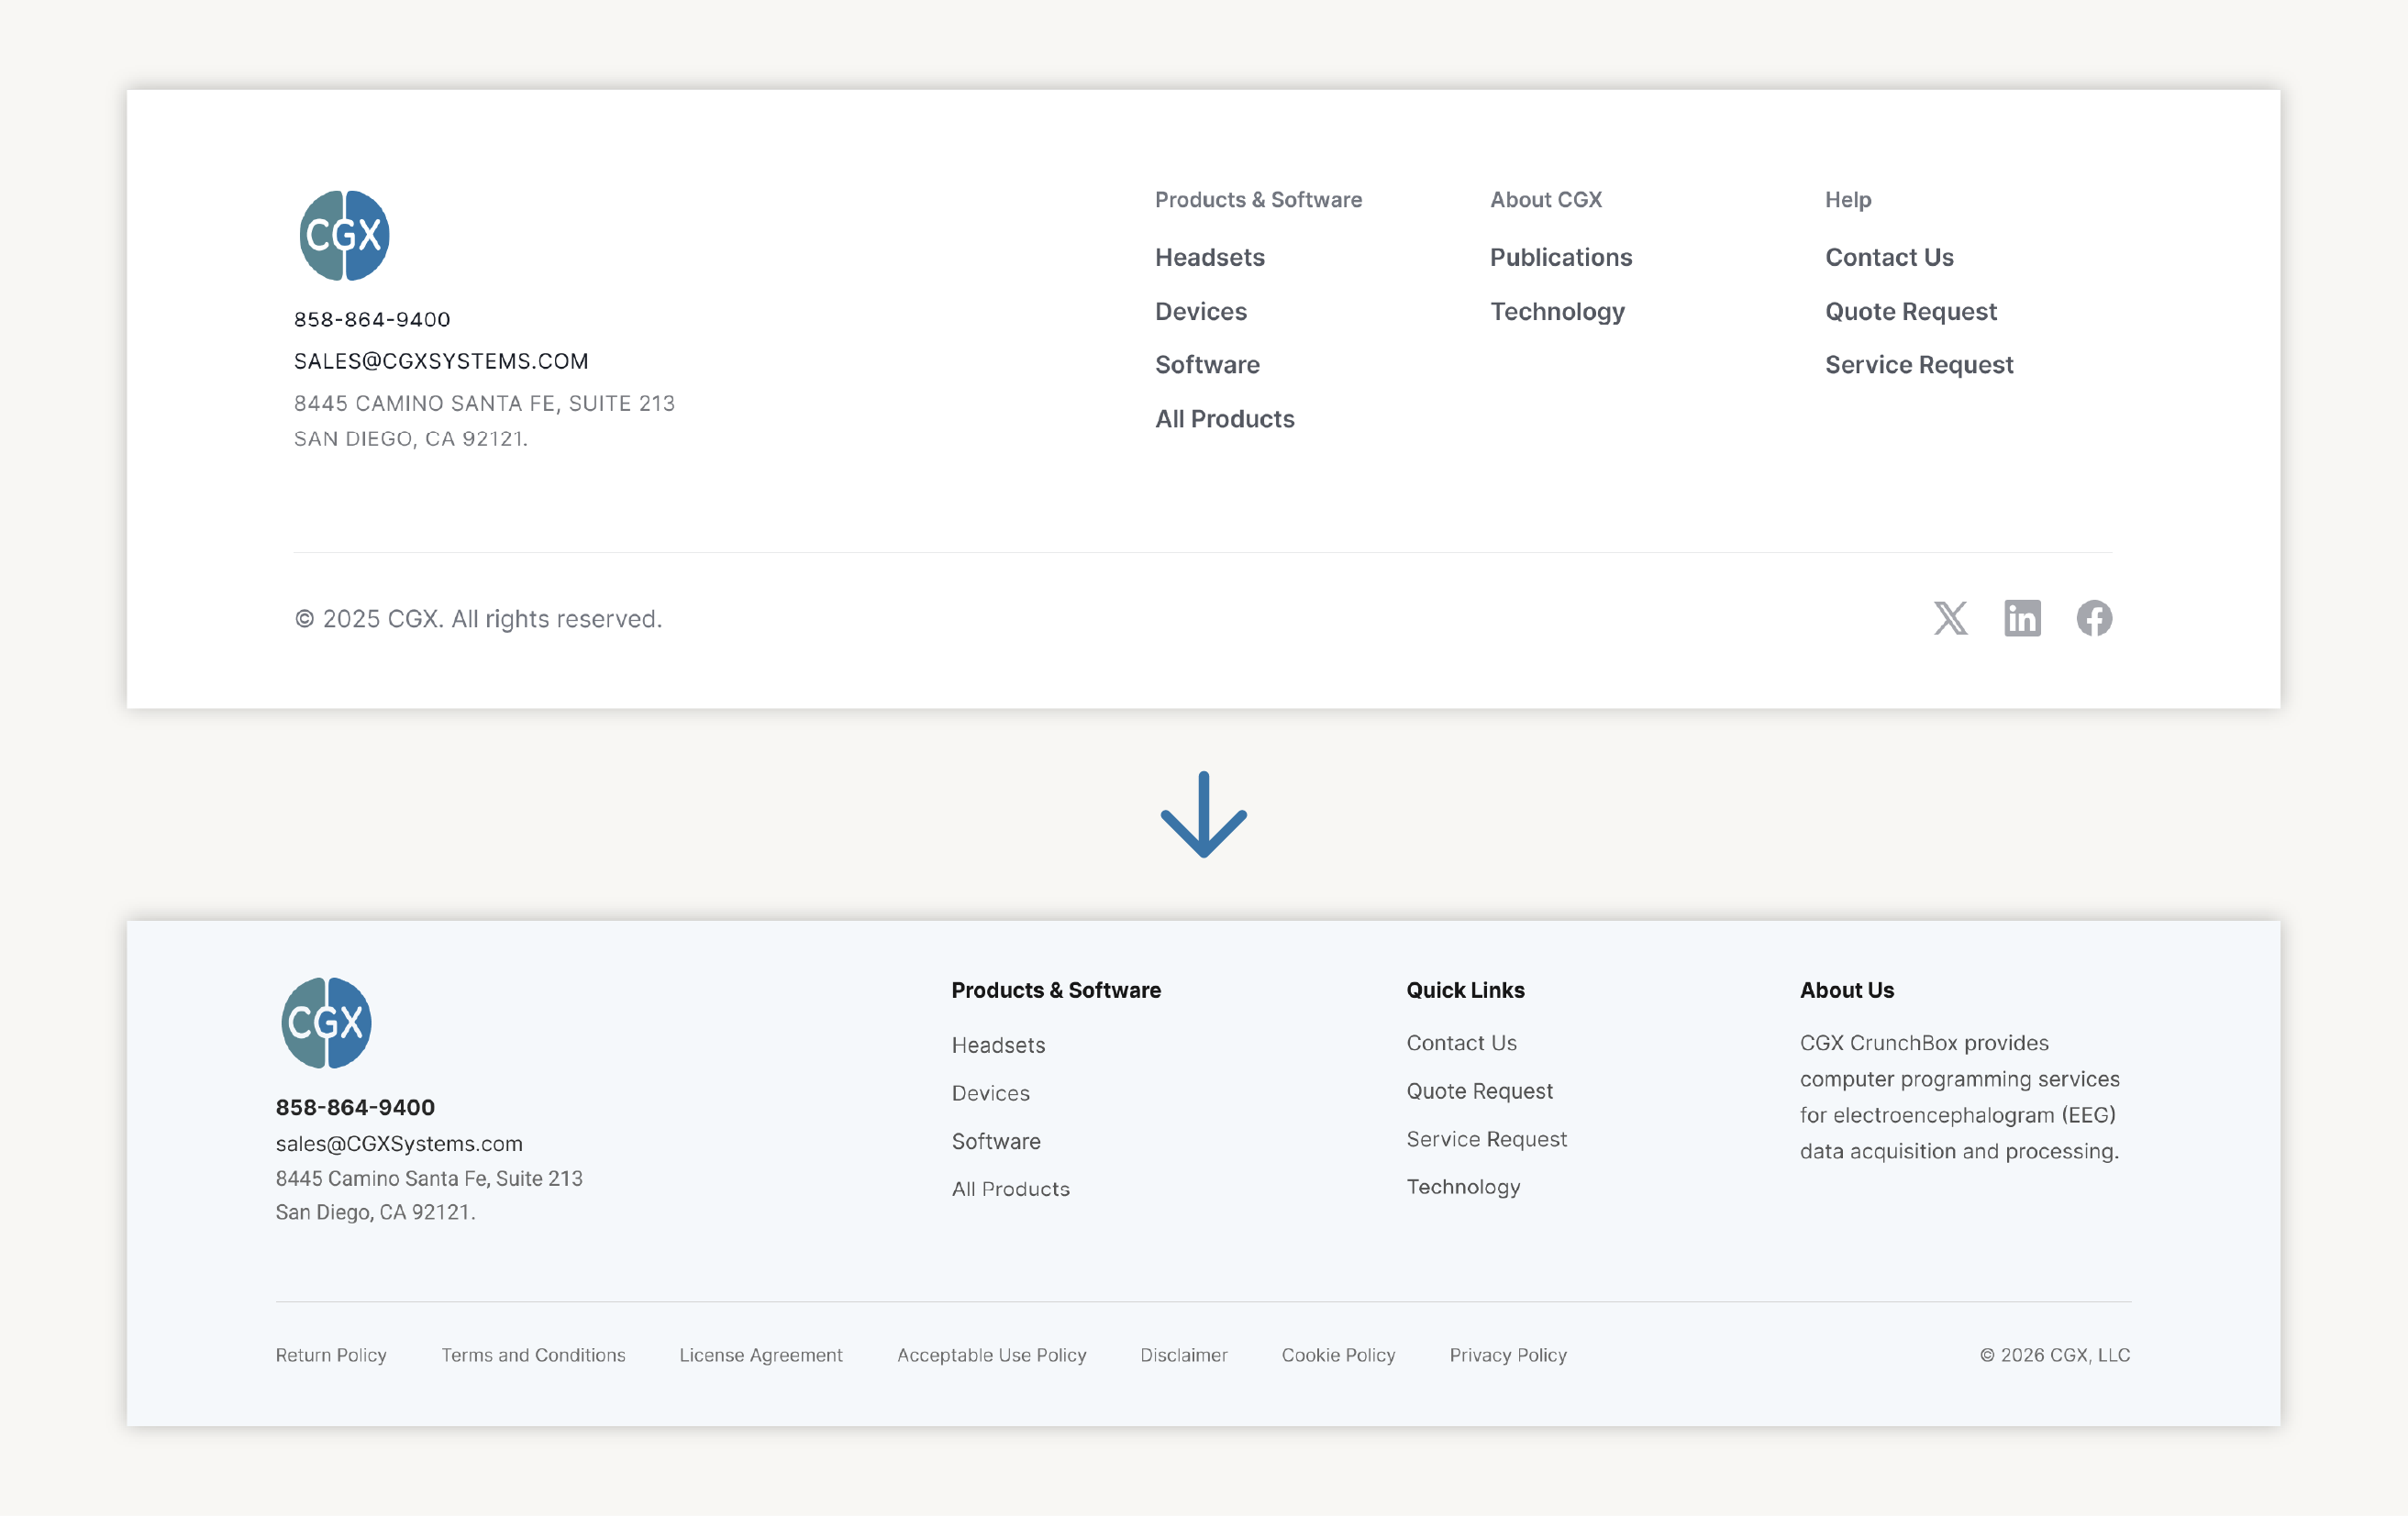Open Devices link in the upper footer
Screen dimensions: 2408x1516
(1201, 311)
